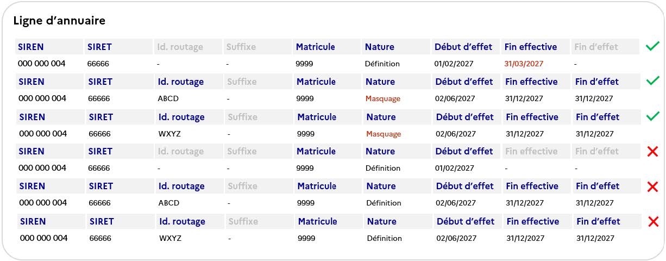Click SIRET 66666 in the ABCD Masquage row
666x261 pixels.
click(99, 98)
